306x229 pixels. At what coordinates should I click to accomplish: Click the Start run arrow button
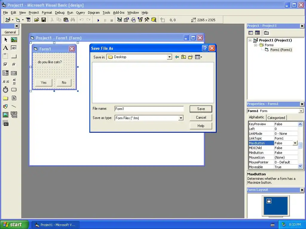98,20
